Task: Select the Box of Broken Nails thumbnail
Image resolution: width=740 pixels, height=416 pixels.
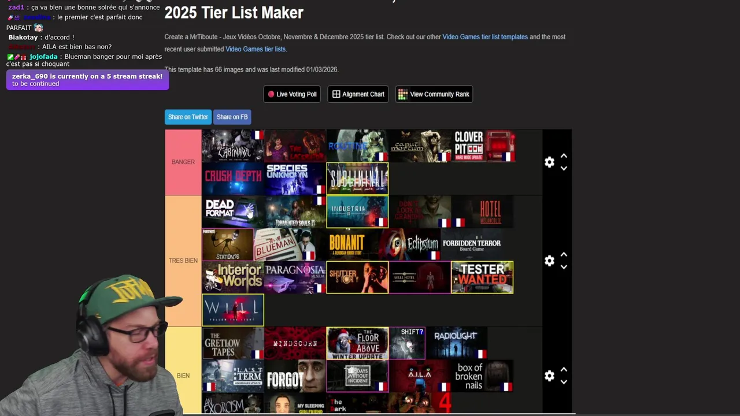Action: point(482,376)
